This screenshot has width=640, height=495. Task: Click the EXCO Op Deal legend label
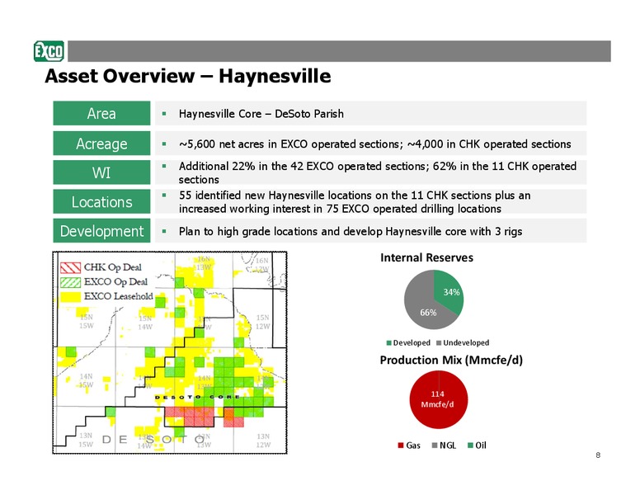pos(115,282)
